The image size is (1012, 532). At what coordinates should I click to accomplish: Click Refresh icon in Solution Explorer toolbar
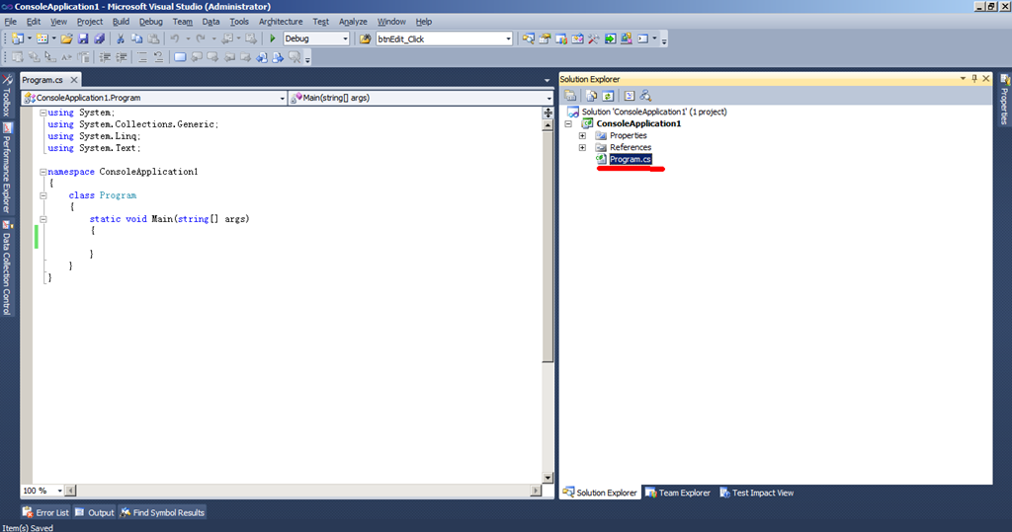[609, 96]
